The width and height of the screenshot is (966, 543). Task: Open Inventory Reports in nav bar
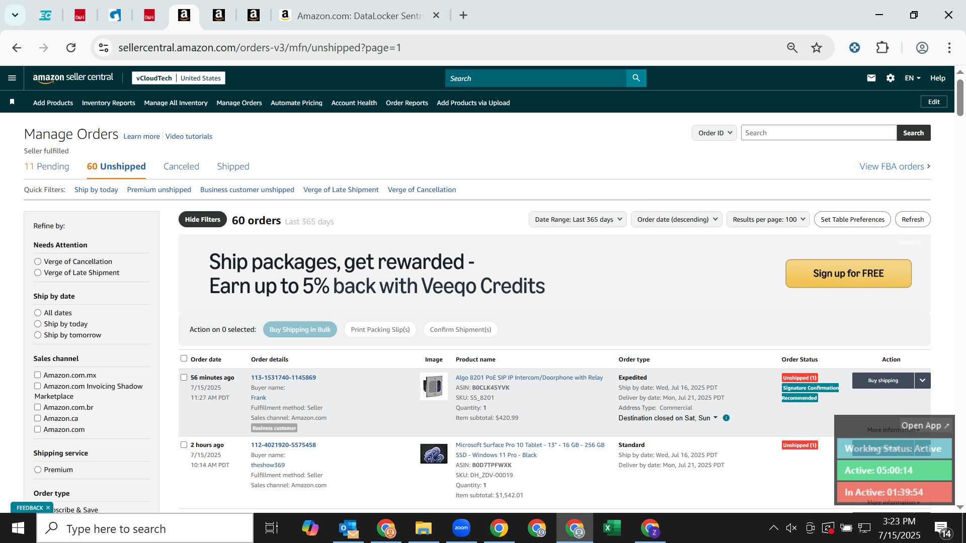tap(108, 103)
